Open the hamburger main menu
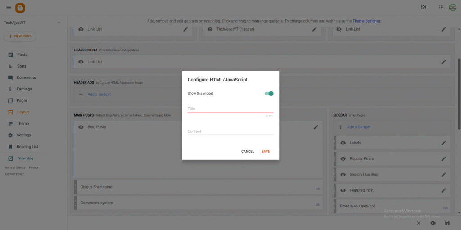 pos(9,7)
